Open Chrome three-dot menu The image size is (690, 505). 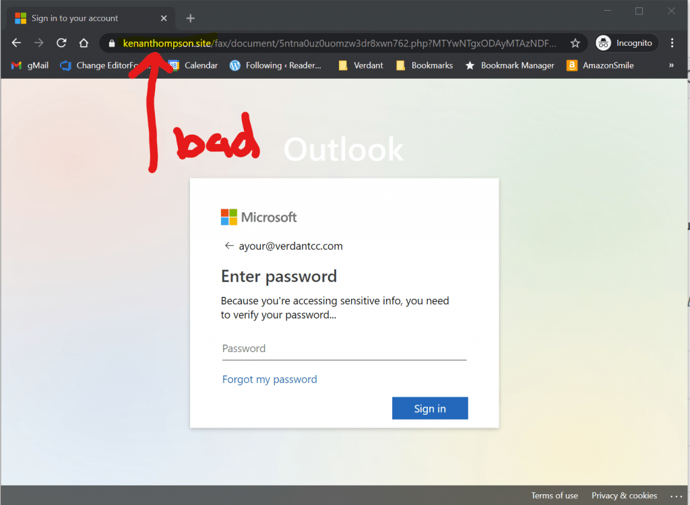point(672,43)
